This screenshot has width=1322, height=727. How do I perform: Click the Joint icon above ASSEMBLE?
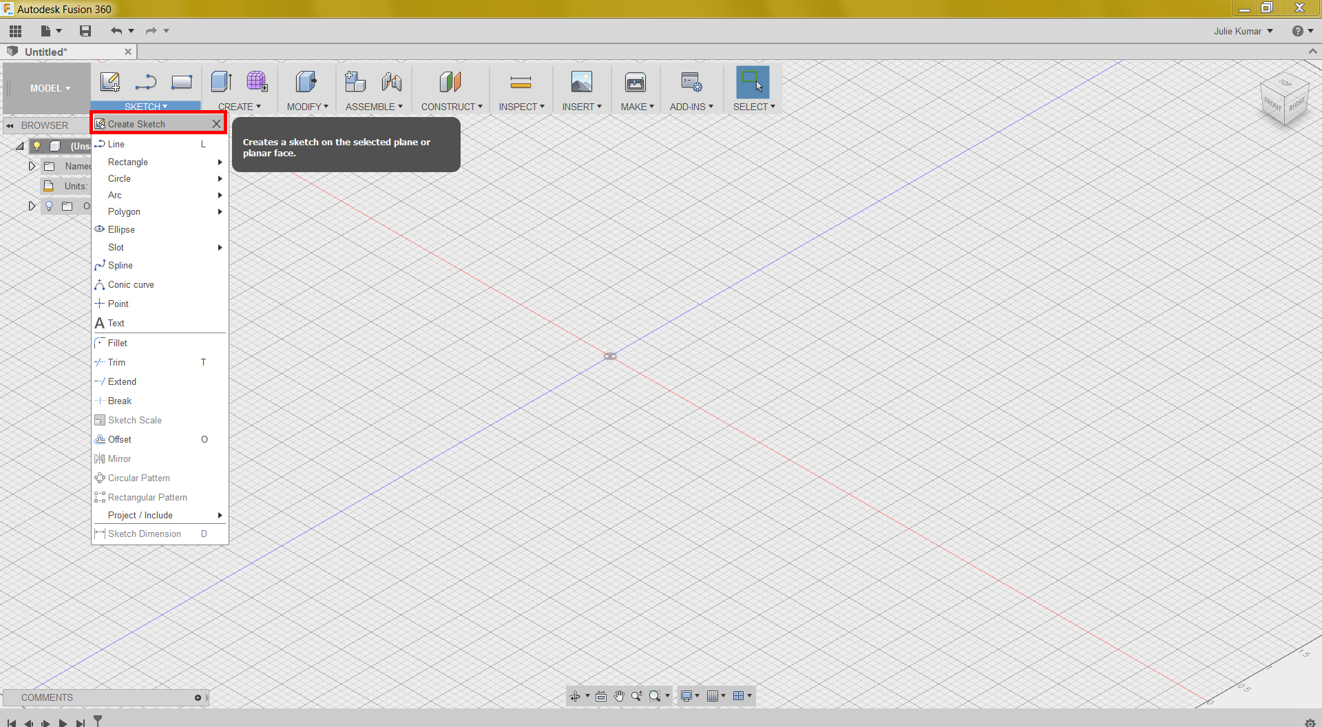tap(392, 82)
